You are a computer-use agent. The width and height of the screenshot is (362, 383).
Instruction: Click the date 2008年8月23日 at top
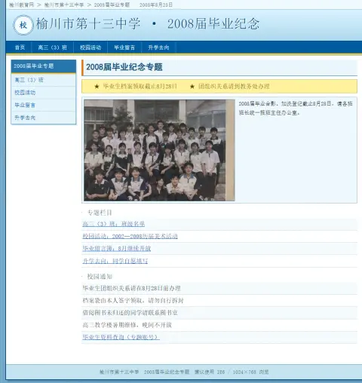point(156,5)
